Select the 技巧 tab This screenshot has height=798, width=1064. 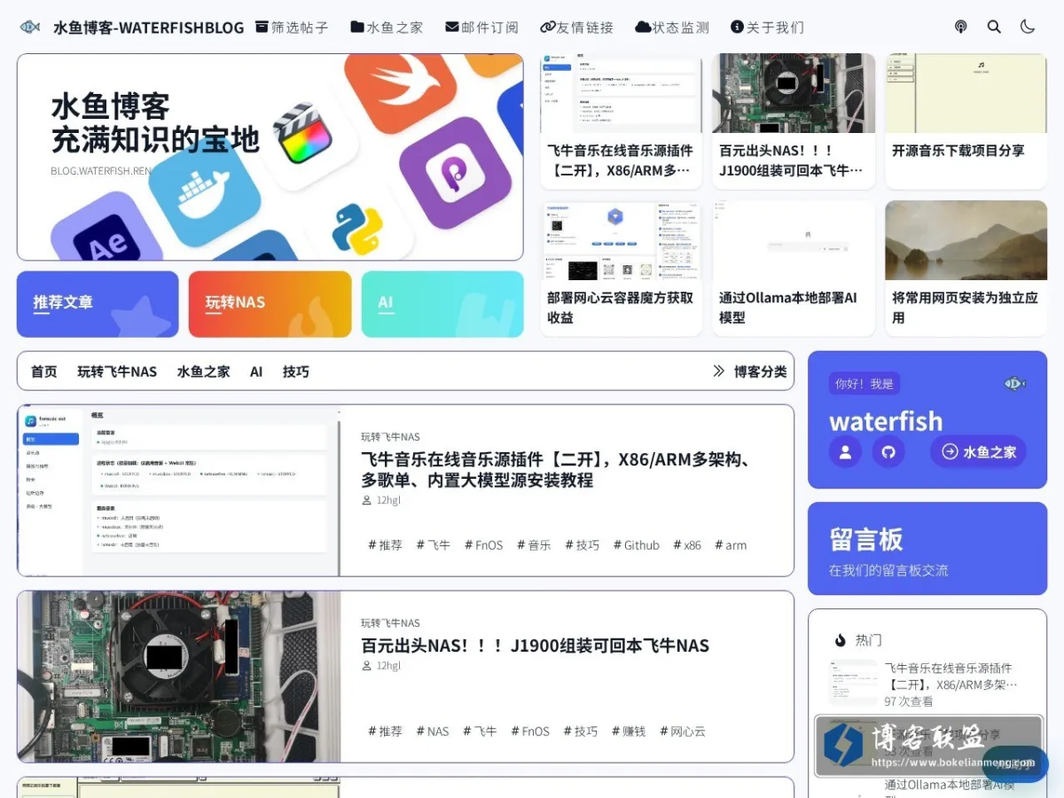[x=296, y=372]
